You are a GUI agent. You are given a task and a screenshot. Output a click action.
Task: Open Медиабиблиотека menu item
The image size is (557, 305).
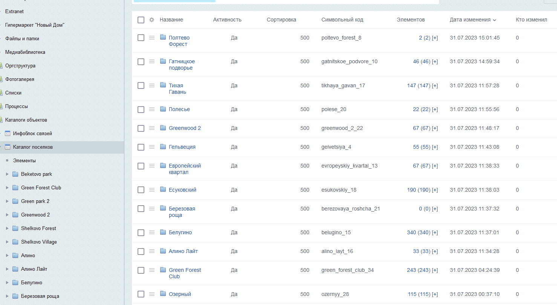[25, 52]
